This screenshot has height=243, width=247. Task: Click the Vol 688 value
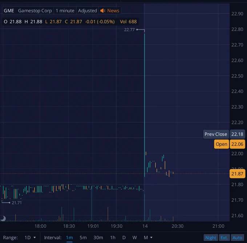pos(128,21)
